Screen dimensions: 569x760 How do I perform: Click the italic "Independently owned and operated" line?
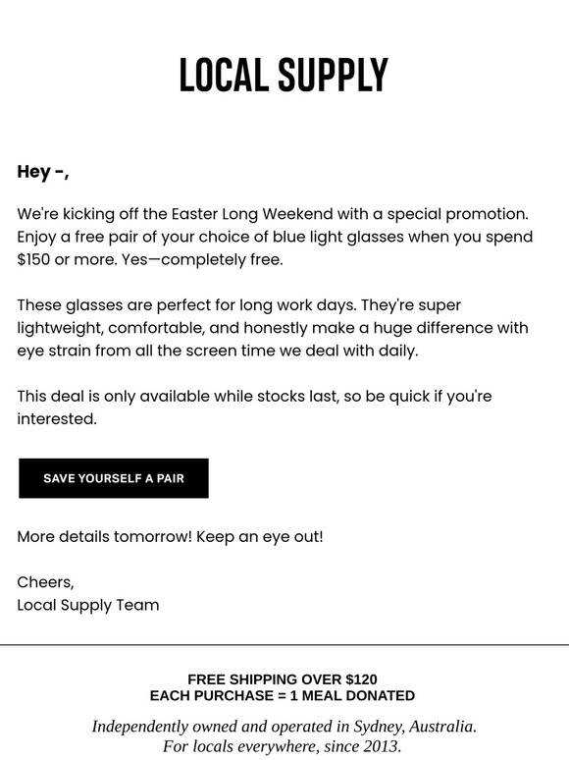(284, 726)
